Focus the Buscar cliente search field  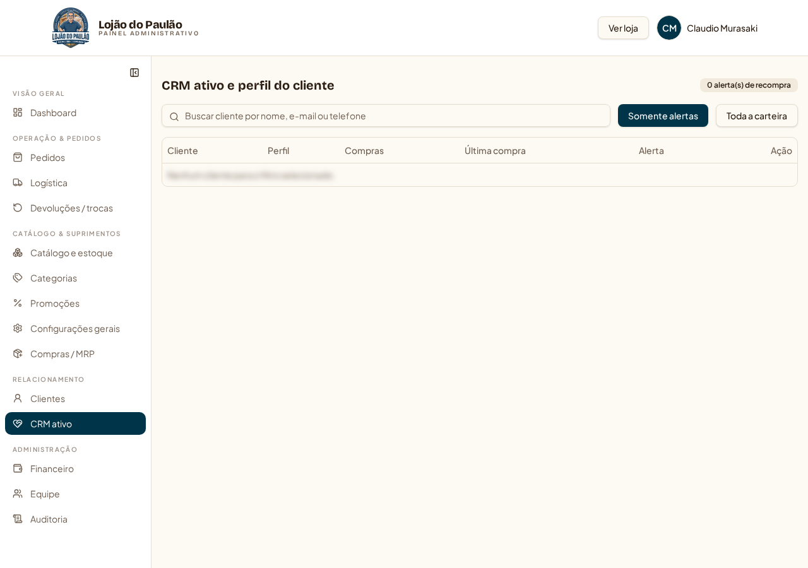386,115
